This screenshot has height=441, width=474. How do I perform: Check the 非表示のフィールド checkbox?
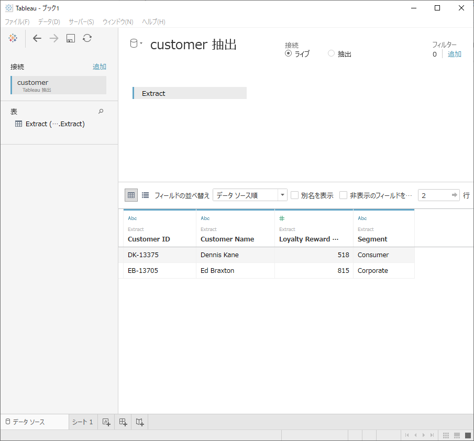[343, 195]
